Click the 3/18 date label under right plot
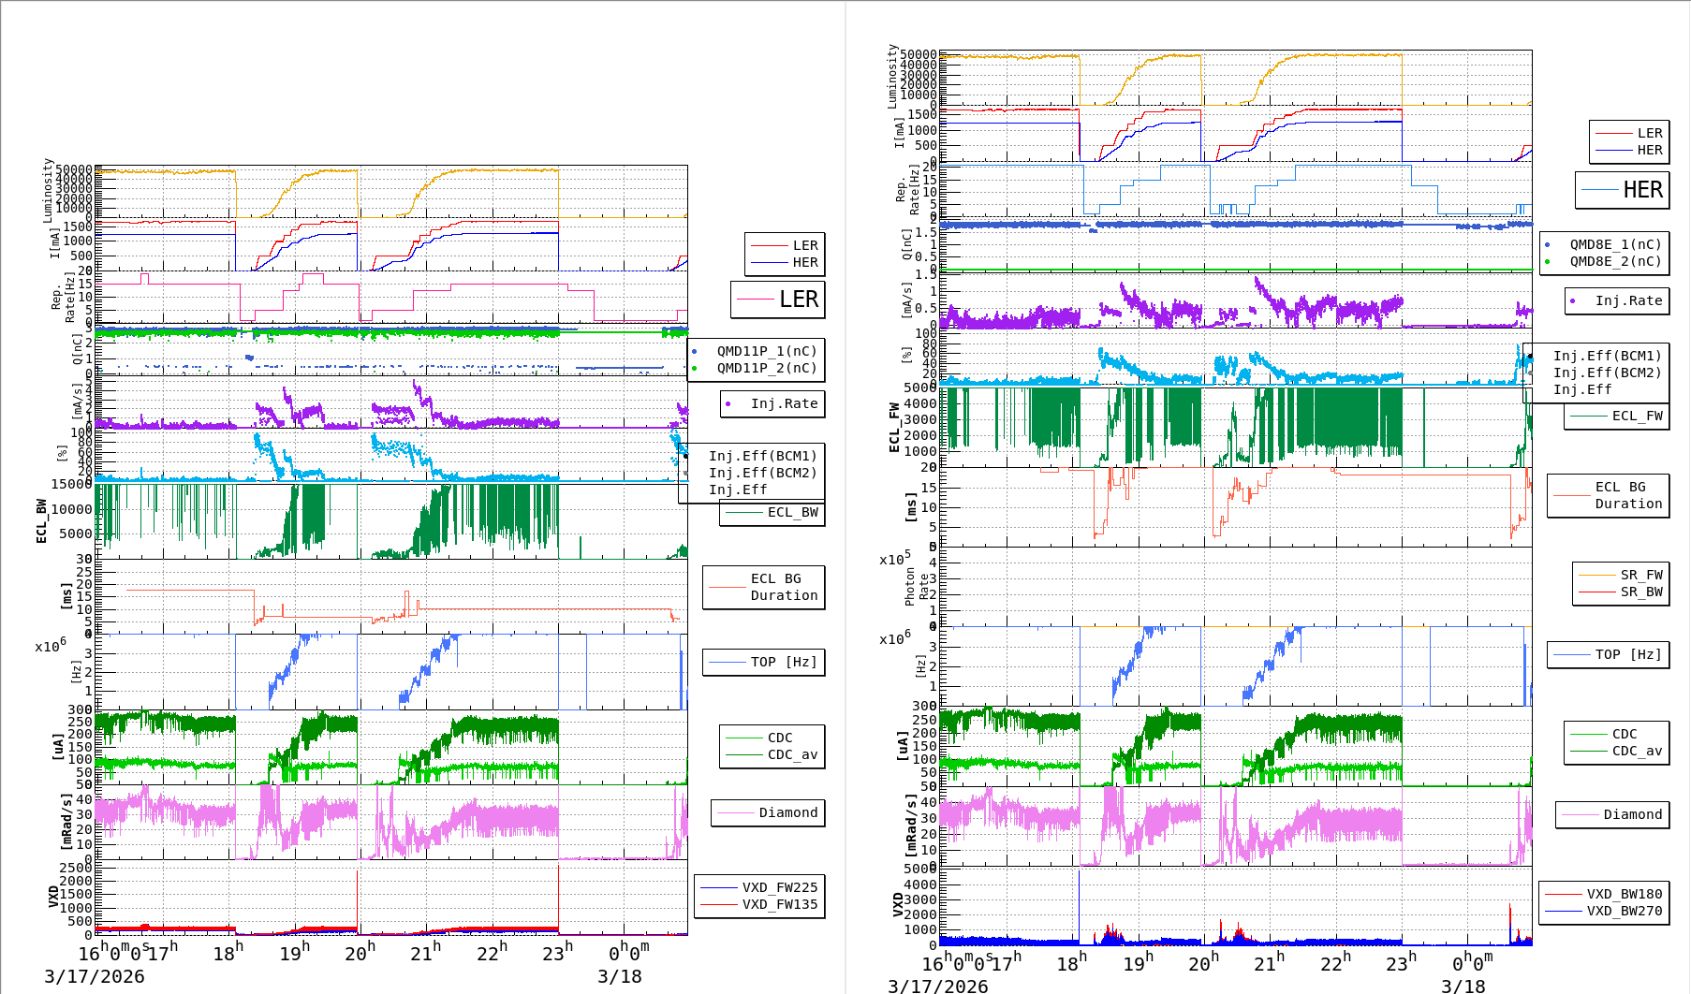 tap(1463, 986)
